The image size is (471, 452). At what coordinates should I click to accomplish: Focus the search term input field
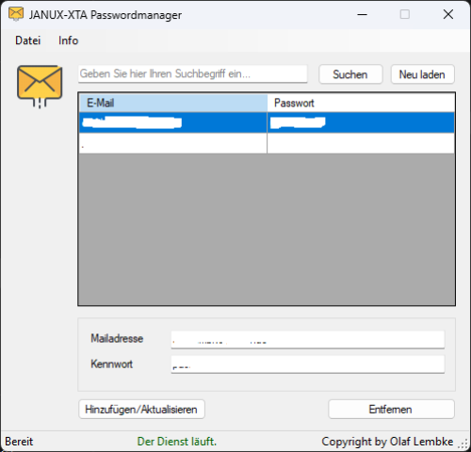pos(192,73)
